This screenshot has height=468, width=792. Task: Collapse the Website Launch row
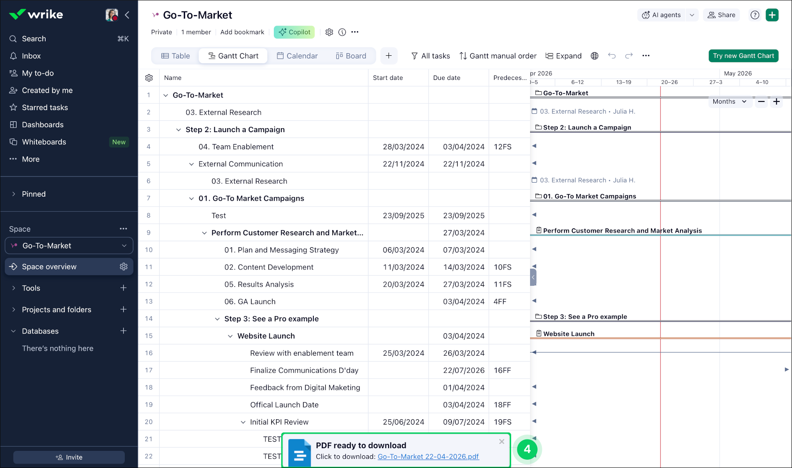tap(230, 336)
